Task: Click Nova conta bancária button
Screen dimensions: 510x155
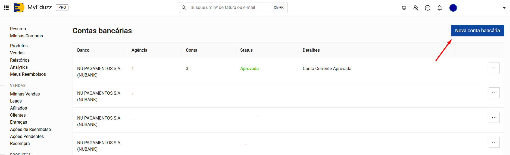Action: point(477,31)
